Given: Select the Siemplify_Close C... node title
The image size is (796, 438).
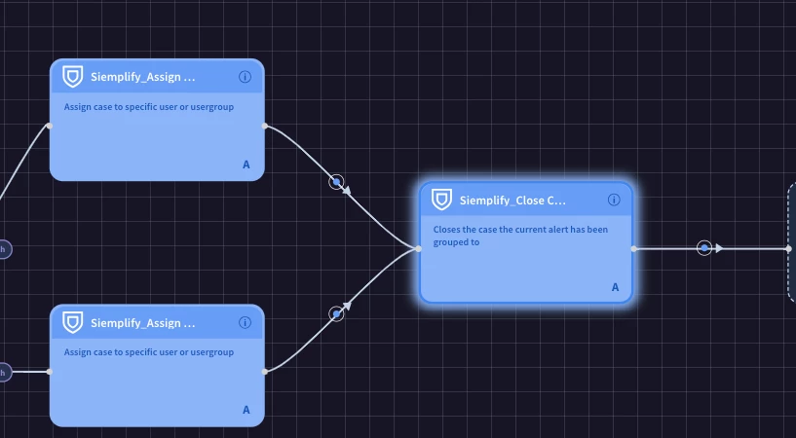Looking at the screenshot, I should (512, 201).
